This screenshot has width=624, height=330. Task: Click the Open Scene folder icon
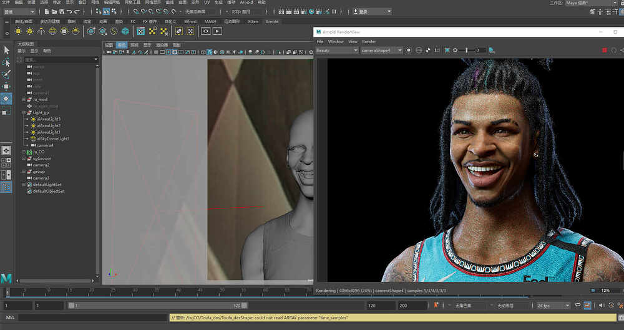[54, 12]
